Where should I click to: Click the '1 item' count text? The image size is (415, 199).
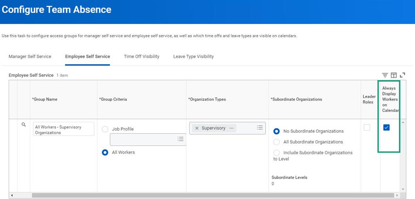tap(62, 75)
